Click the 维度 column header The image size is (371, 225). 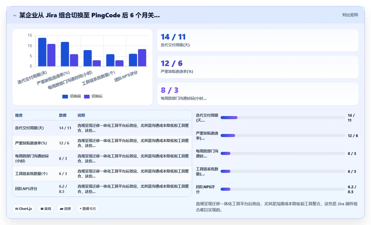coord(19,115)
